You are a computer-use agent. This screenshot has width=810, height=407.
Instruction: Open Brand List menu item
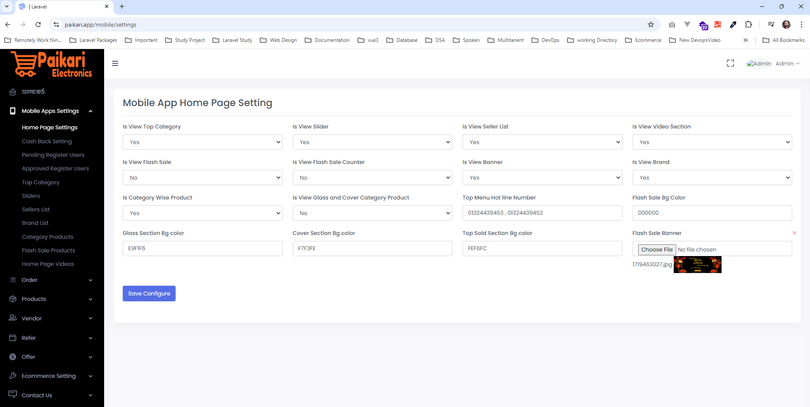click(35, 223)
